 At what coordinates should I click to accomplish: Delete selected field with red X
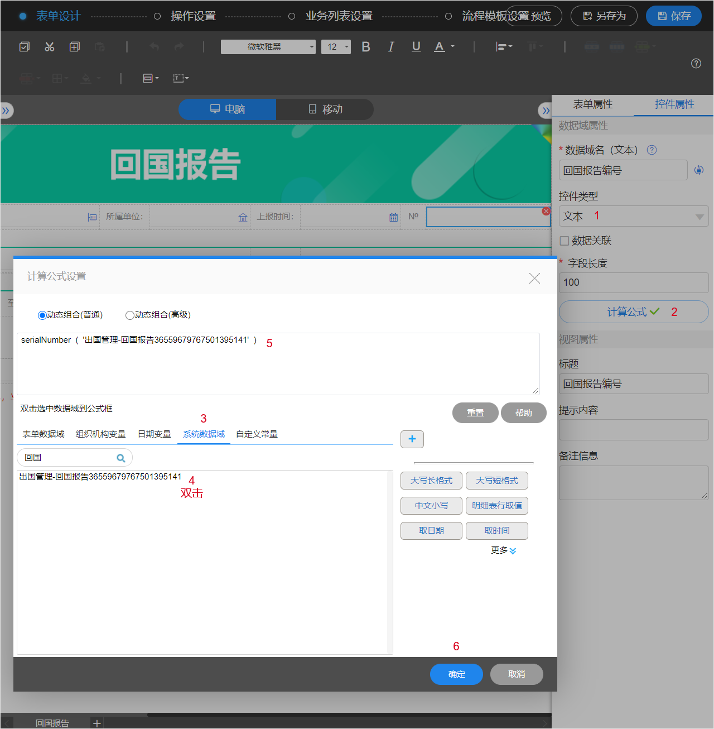(546, 211)
